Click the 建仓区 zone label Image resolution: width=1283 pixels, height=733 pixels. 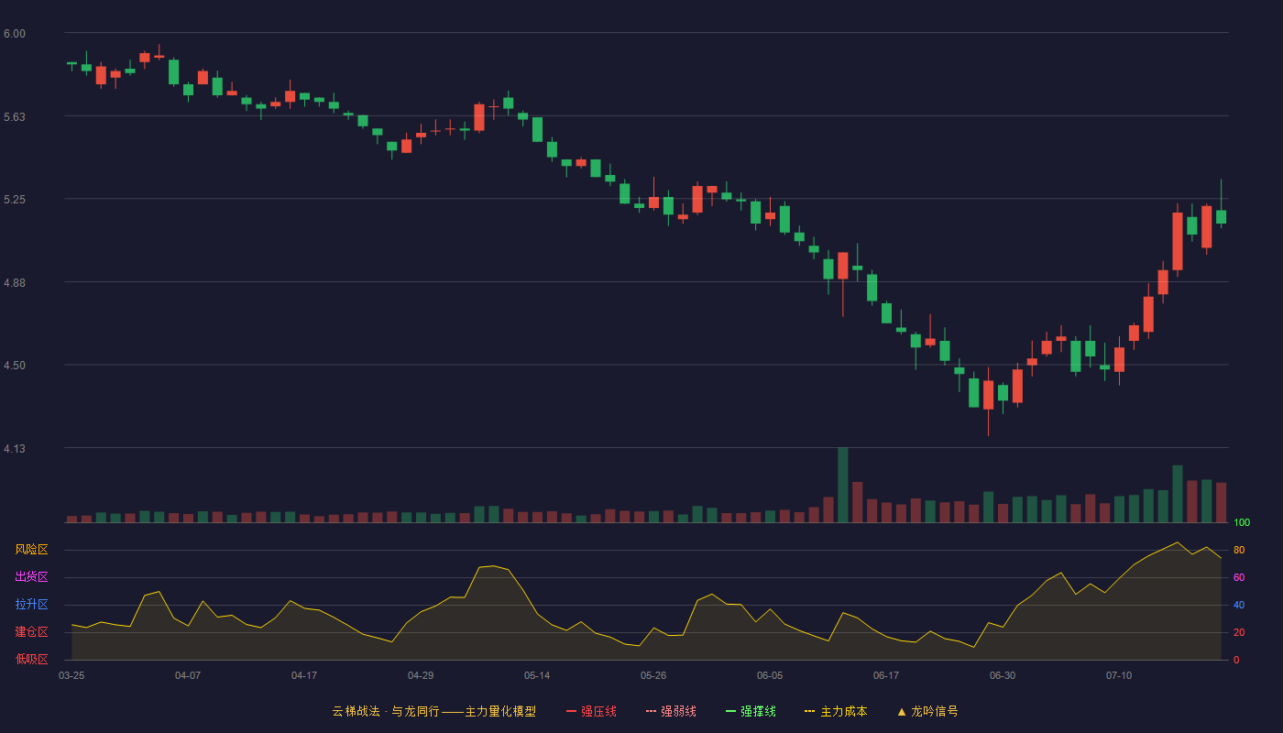click(31, 632)
